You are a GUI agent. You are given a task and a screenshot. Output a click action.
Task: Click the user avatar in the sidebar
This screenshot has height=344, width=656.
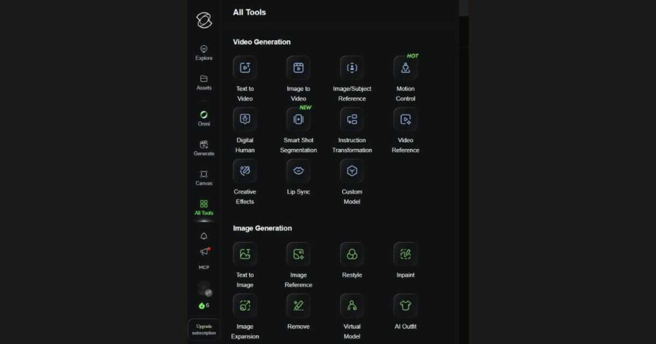(x=204, y=288)
